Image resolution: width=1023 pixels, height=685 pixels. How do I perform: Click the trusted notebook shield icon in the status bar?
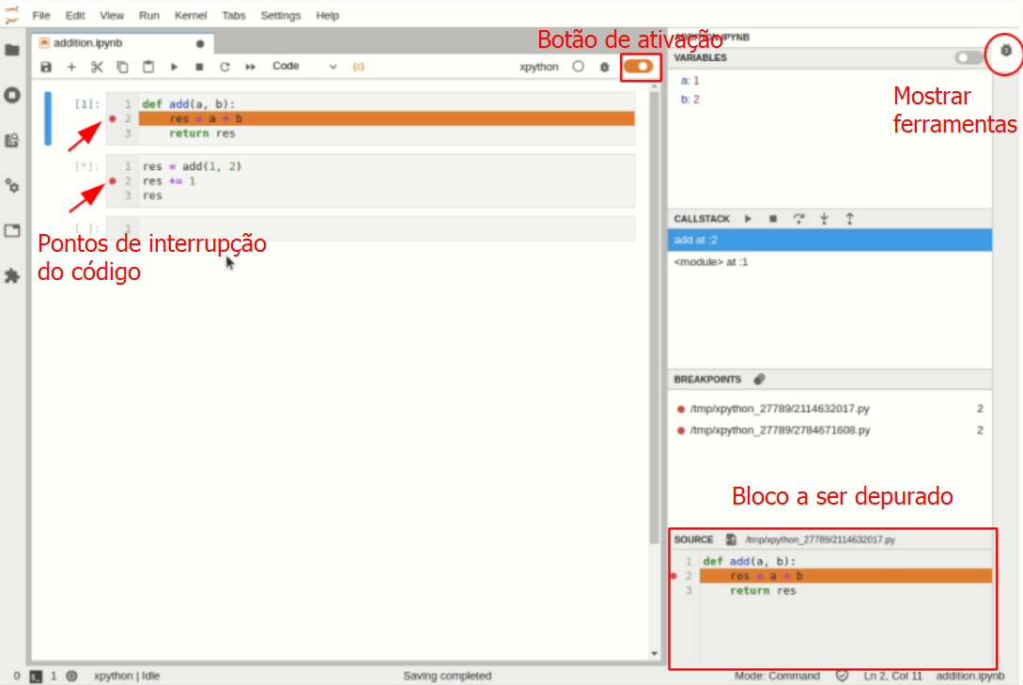pyautogui.click(x=843, y=676)
